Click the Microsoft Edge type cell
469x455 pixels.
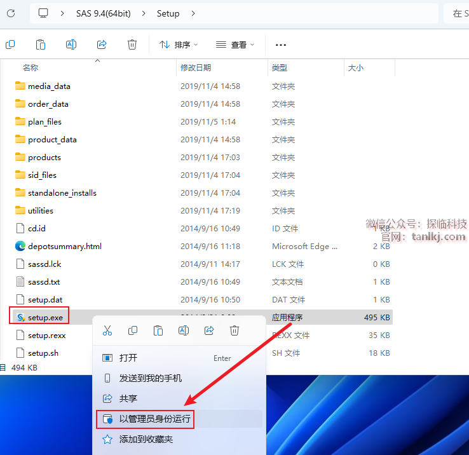304,247
